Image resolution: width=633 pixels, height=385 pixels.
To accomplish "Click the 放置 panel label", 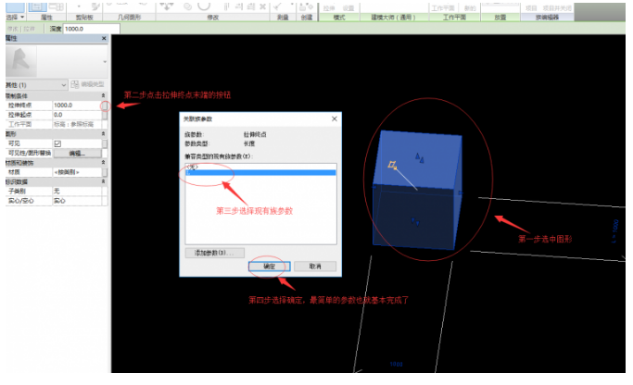I will [x=500, y=18].
